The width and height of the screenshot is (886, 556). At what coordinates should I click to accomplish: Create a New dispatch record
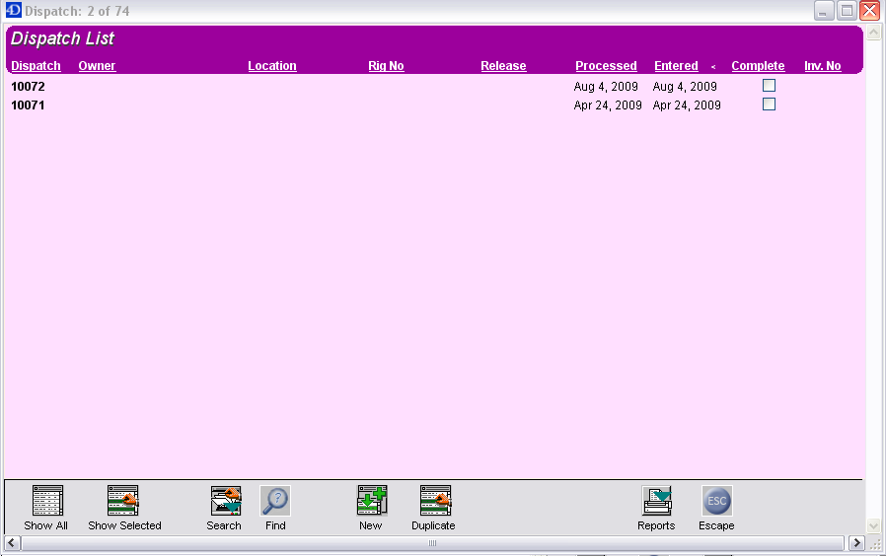371,501
